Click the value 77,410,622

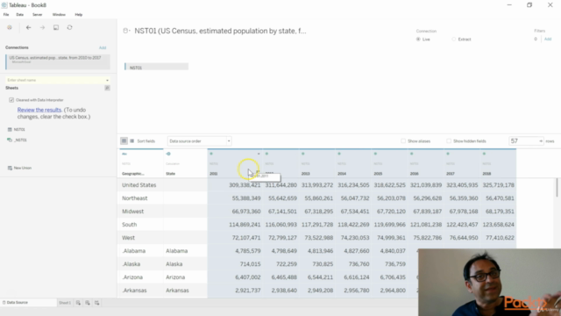pyautogui.click(x=499, y=238)
